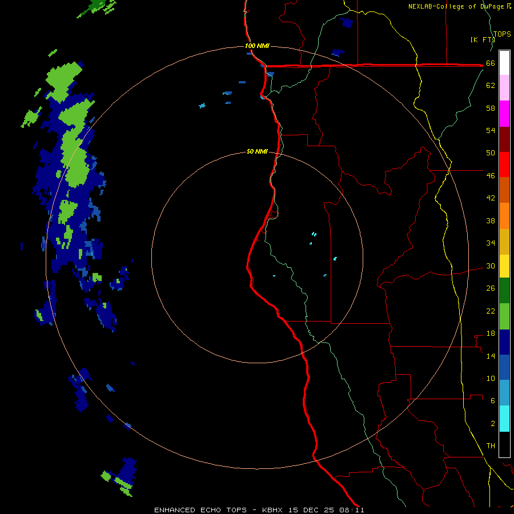Click the '22' legend value
This screenshot has height=514, width=514.
coord(491,311)
